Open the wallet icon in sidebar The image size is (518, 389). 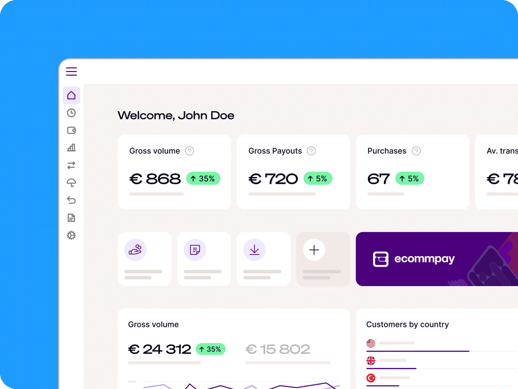coord(71,131)
